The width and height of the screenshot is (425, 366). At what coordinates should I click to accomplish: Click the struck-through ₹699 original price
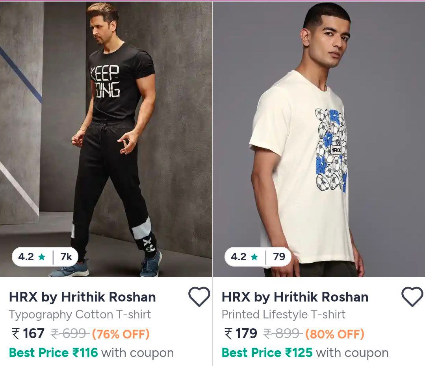(70, 334)
